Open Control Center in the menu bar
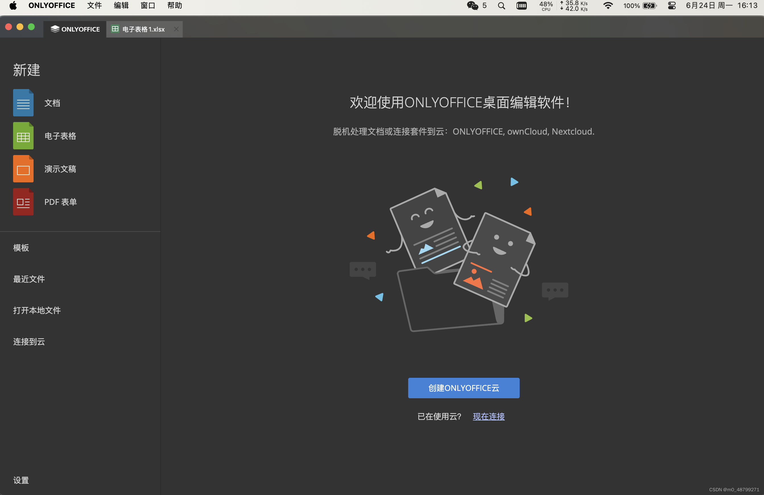Screen dimensions: 764x495 [x=672, y=5]
